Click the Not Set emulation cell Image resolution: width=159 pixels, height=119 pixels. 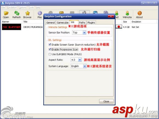(135, 27)
